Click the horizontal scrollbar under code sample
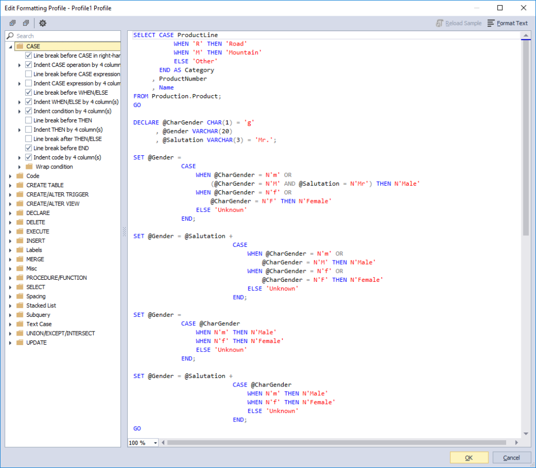Image resolution: width=536 pixels, height=468 pixels. (x=337, y=443)
